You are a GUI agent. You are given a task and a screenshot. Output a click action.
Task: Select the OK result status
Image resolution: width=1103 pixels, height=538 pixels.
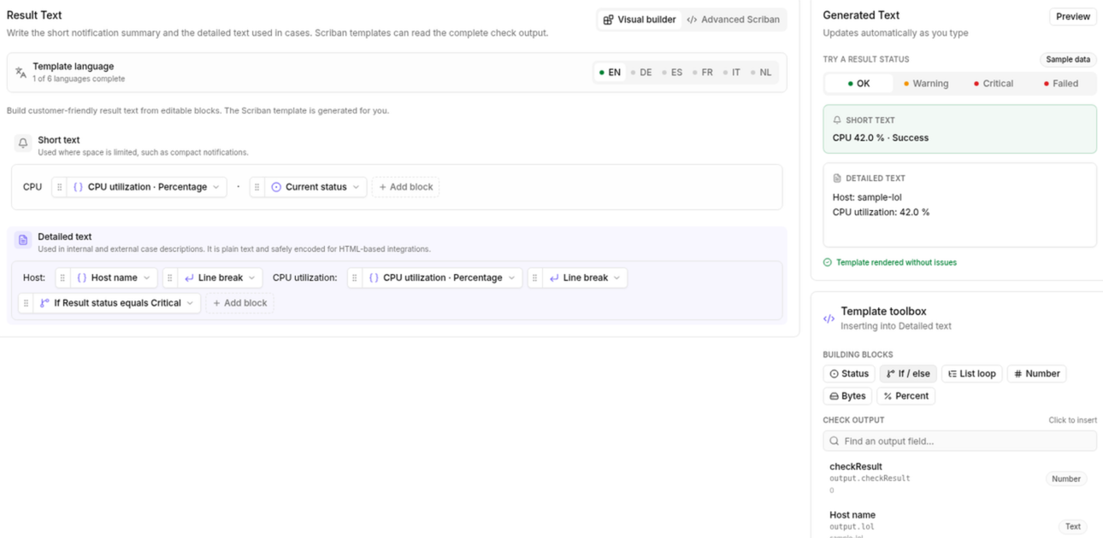[x=858, y=84]
